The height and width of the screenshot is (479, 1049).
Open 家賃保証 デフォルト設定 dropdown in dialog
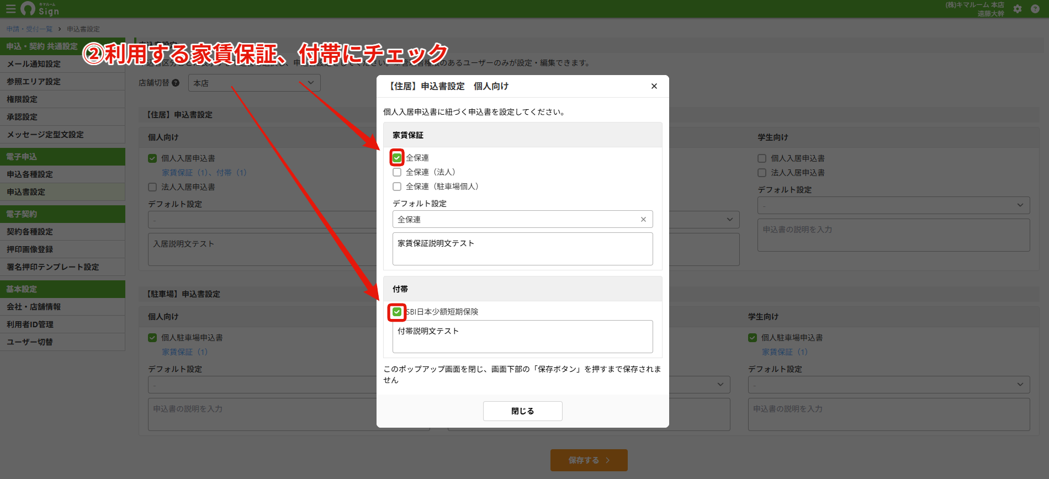(523, 219)
